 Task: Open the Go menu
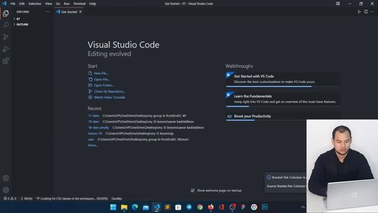[x=58, y=4]
